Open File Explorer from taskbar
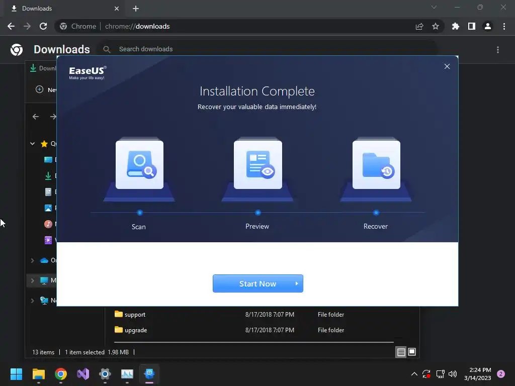The image size is (515, 386). pyautogui.click(x=38, y=374)
